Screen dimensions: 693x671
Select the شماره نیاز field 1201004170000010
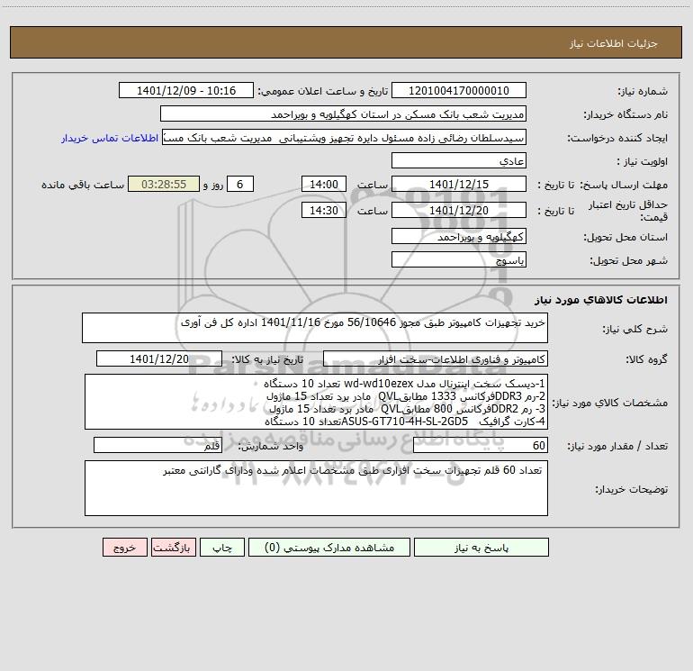click(x=459, y=90)
